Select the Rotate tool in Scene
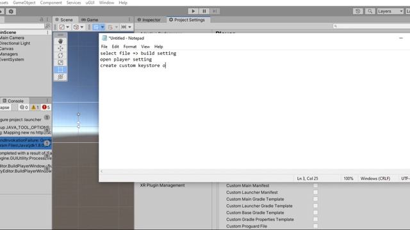The height and width of the screenshot is (230, 410). pyautogui.click(x=60, y=56)
